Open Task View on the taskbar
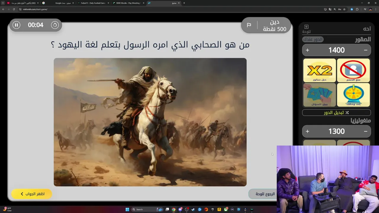Image resolution: width=379 pixels, height=213 pixels. pos(167,209)
